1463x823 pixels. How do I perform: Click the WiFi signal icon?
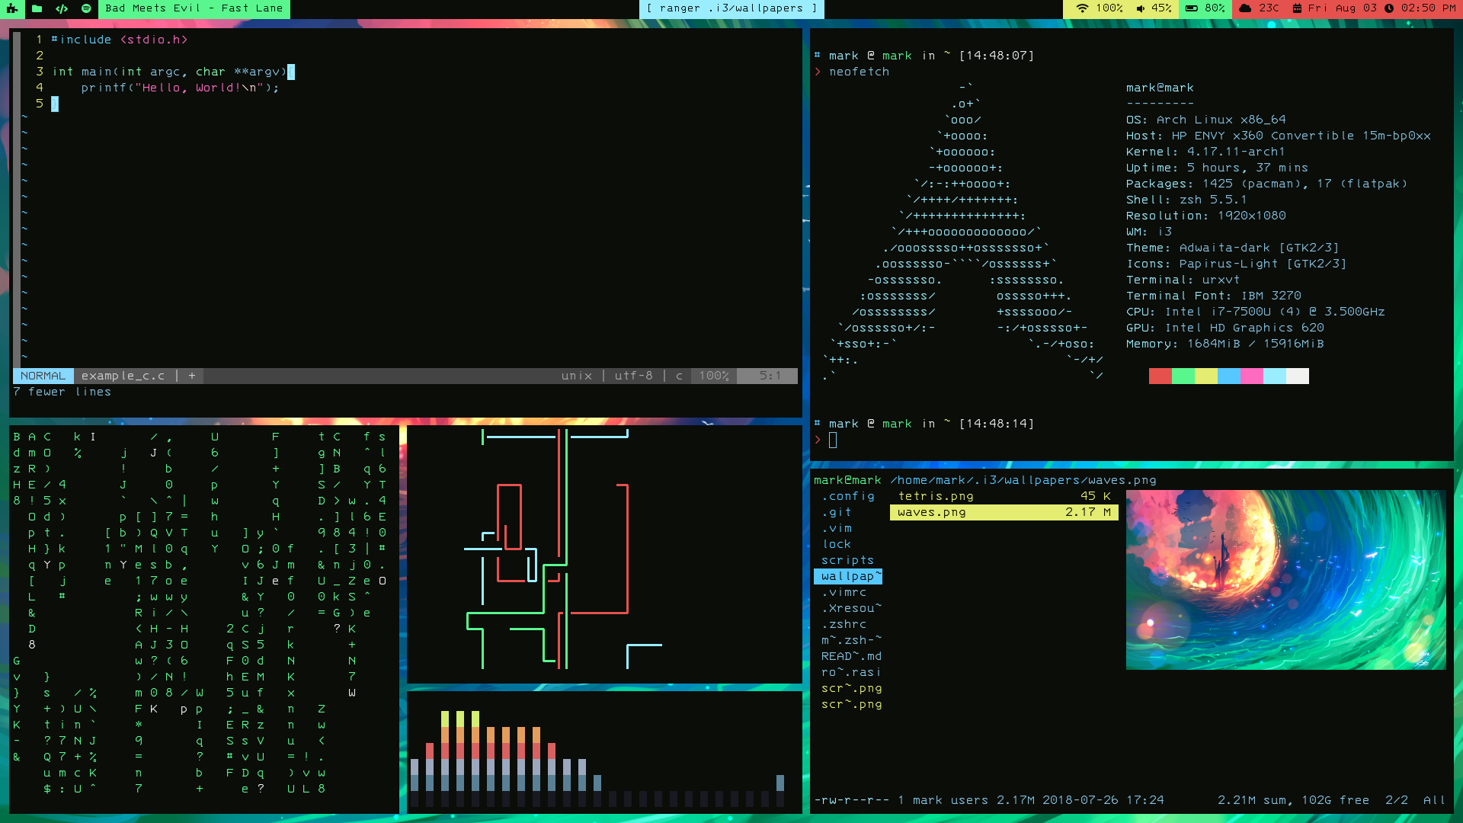pos(1082,8)
